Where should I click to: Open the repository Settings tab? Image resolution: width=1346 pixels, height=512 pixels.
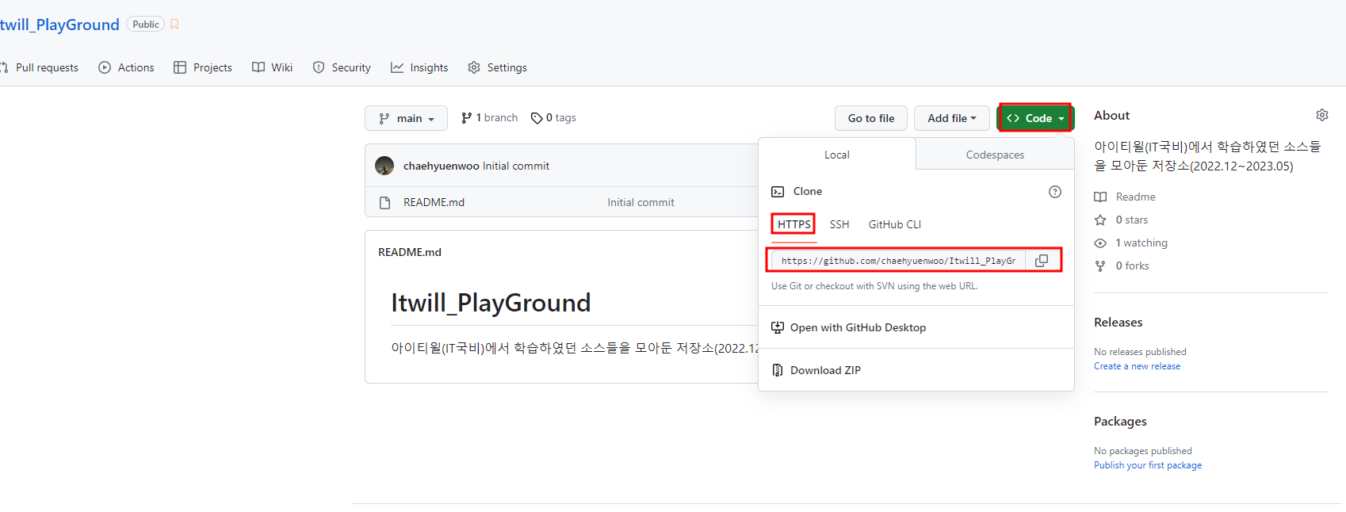coord(498,67)
